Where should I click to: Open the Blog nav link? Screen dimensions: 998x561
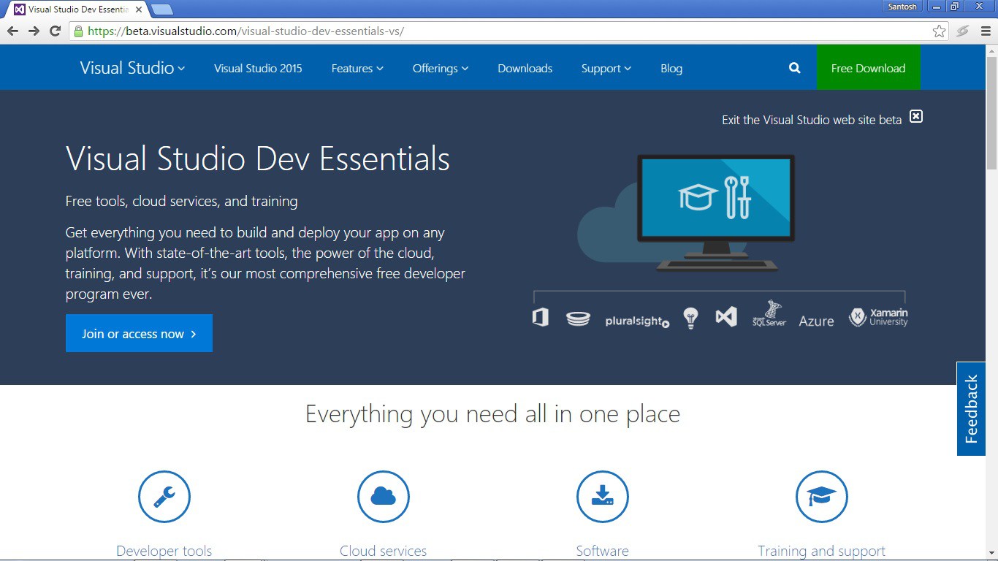(x=671, y=68)
